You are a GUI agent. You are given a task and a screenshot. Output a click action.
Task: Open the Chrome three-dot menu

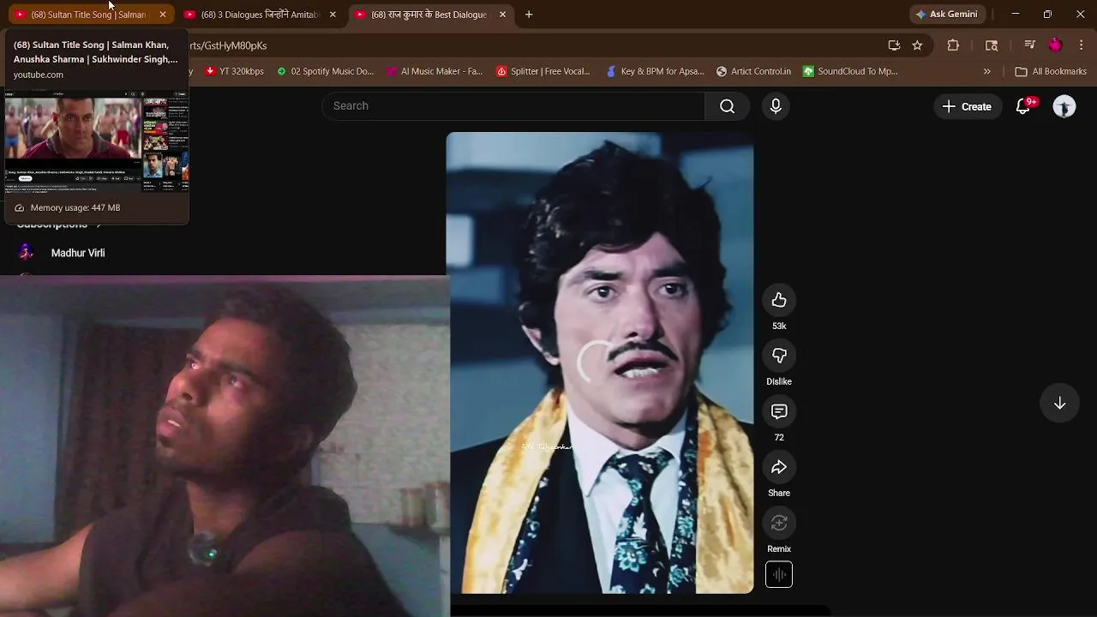coord(1082,45)
